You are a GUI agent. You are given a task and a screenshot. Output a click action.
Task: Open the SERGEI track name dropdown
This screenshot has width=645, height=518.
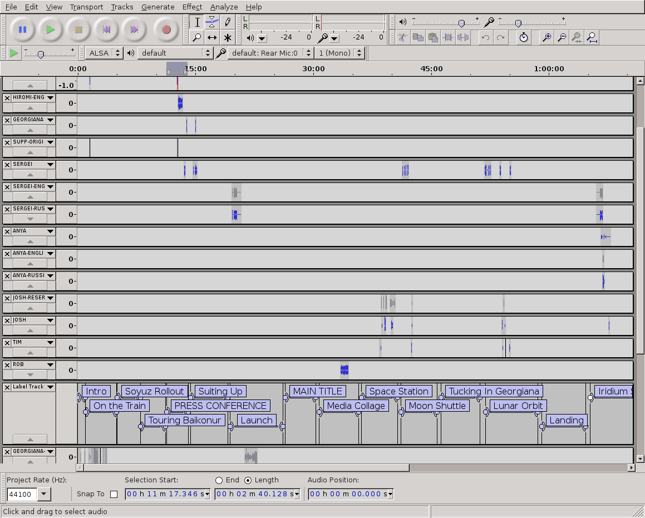(50, 164)
